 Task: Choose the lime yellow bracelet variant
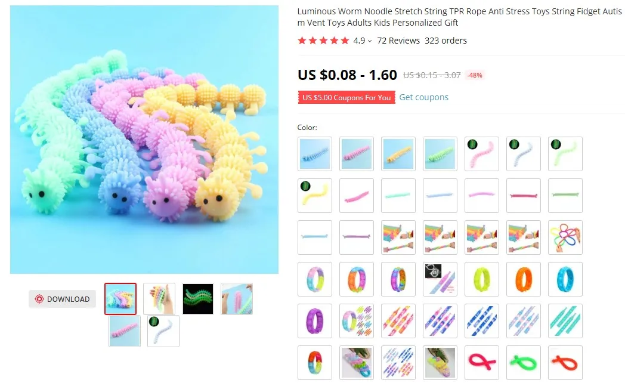click(x=481, y=279)
